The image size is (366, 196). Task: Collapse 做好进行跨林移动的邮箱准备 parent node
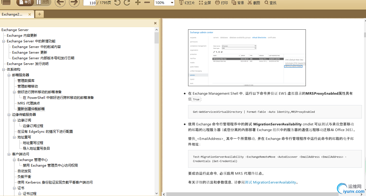pyautogui.click(x=14, y=92)
